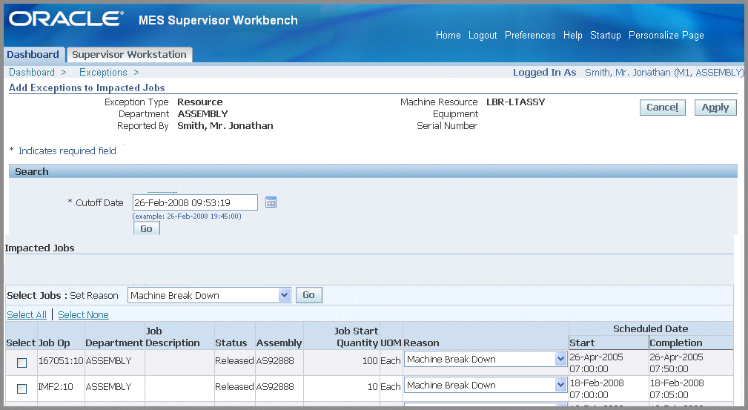
Task: Switch to Supervisor Workstation tab
Action: tap(129, 54)
